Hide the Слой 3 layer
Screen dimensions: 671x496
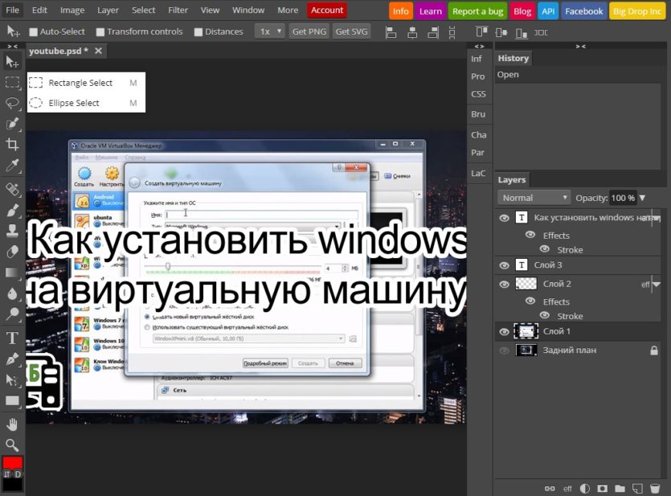point(505,265)
